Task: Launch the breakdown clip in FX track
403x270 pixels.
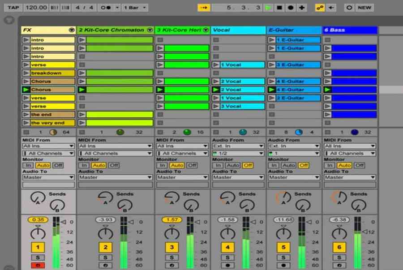Action: point(26,73)
